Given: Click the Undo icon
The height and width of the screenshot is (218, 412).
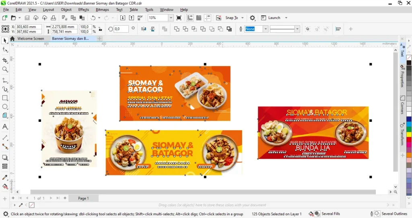Looking at the screenshot, I should click(93, 18).
